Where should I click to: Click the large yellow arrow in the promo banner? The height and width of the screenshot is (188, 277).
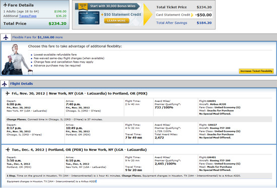click(x=148, y=15)
